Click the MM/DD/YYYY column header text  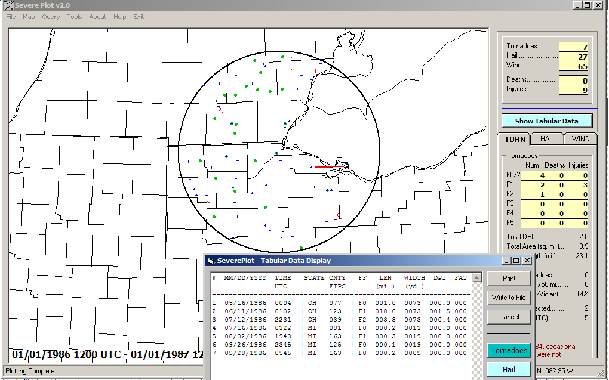(x=245, y=278)
